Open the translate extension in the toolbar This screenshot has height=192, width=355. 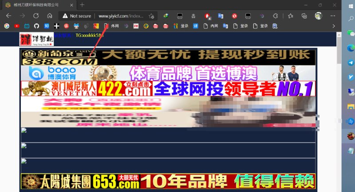[x=221, y=16]
